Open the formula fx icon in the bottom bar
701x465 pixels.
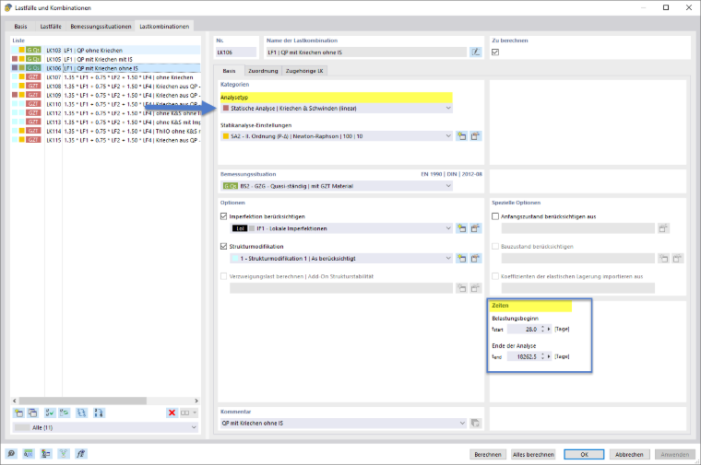(x=81, y=454)
